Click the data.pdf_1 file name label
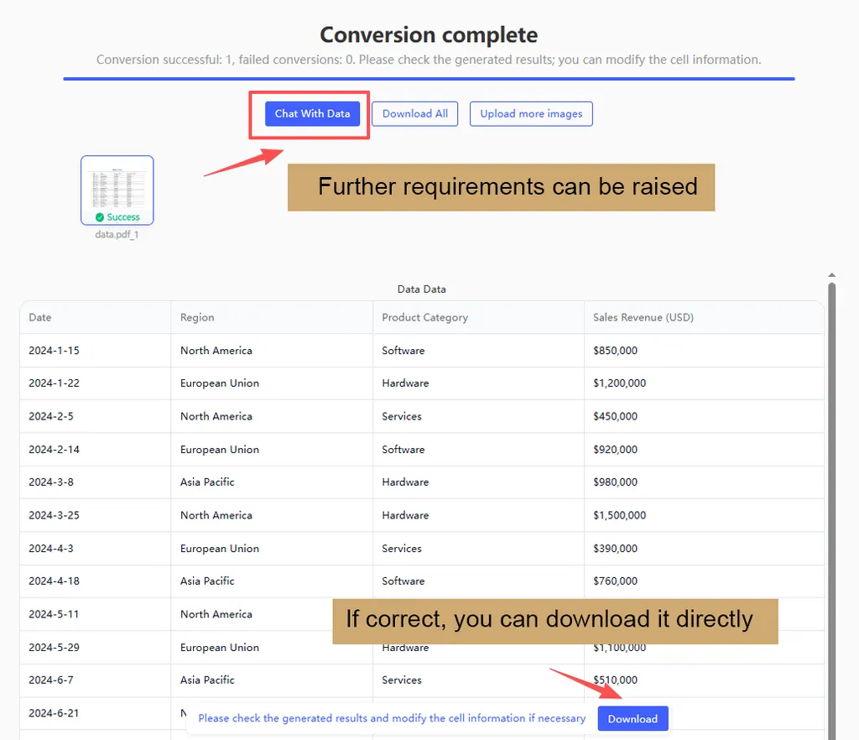The height and width of the screenshot is (740, 859). pos(117,235)
